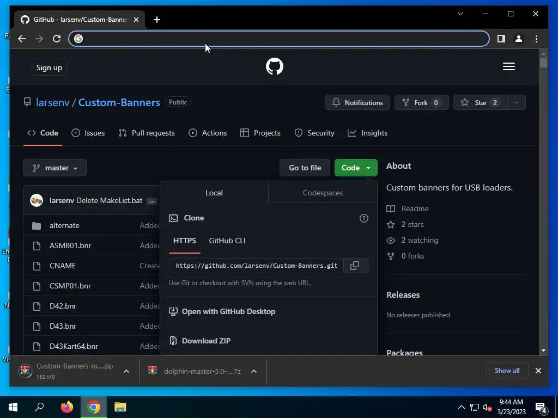Close the downloads bar
The width and height of the screenshot is (558, 418).
[x=538, y=371]
